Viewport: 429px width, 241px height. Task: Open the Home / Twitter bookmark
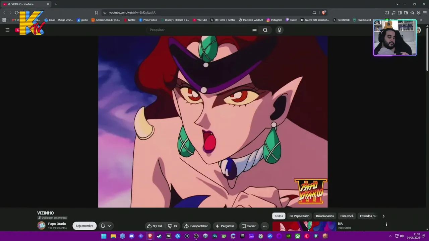(x=223, y=20)
